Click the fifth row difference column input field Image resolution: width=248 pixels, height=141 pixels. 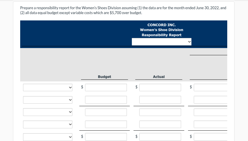click(x=211, y=137)
